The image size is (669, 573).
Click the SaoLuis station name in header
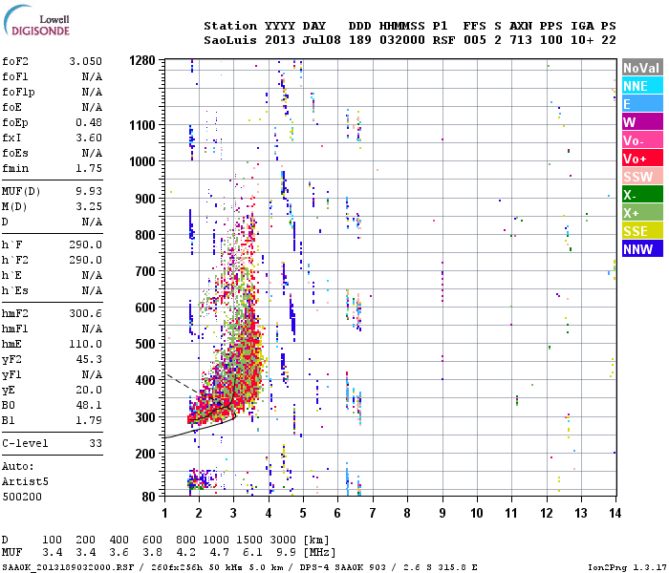point(230,40)
